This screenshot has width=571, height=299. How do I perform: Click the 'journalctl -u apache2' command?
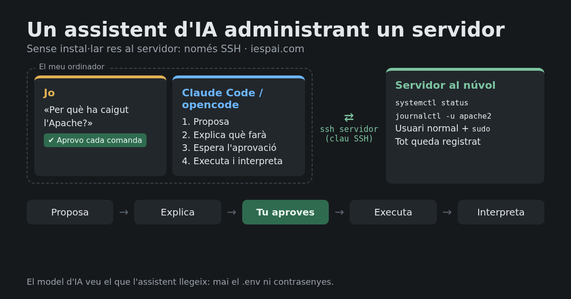pos(443,116)
